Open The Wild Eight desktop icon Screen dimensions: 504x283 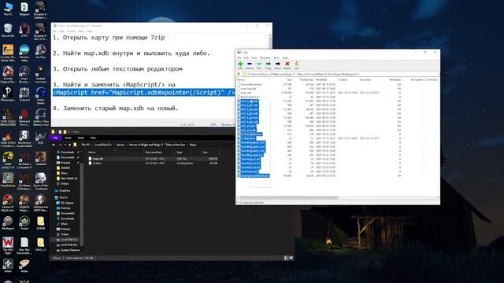coord(8,245)
